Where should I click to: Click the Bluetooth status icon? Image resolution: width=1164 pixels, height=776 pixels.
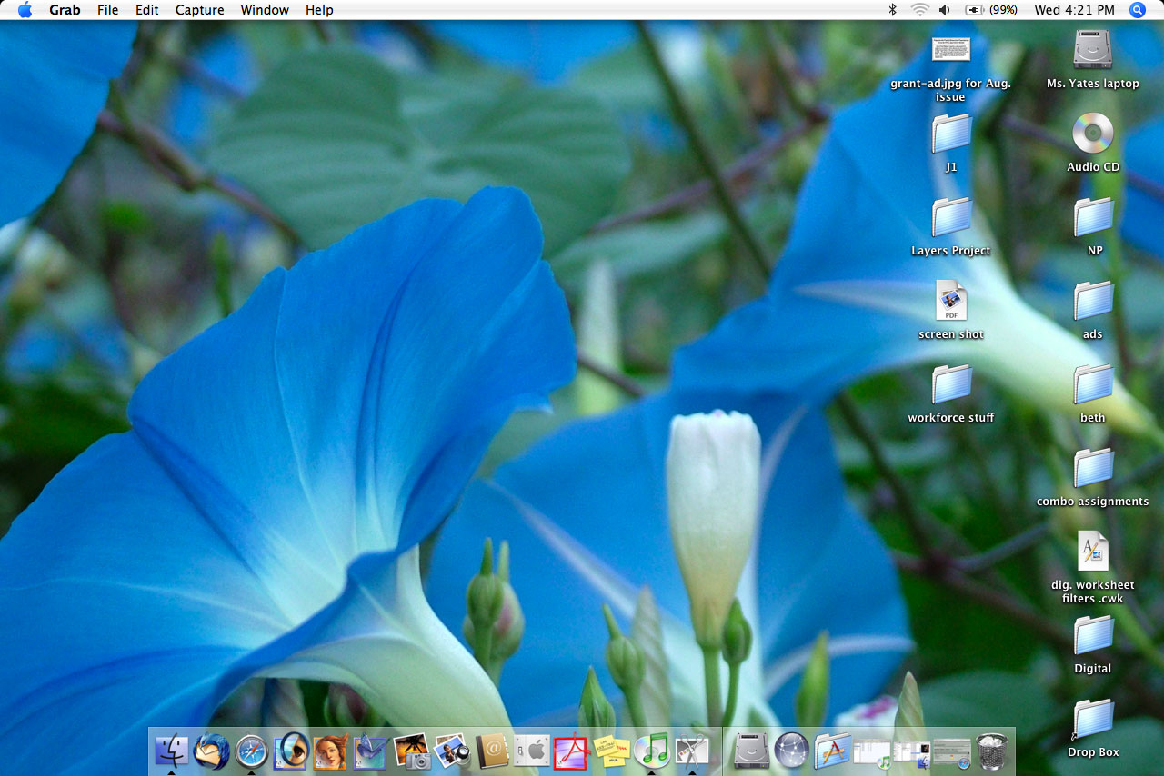(x=892, y=10)
